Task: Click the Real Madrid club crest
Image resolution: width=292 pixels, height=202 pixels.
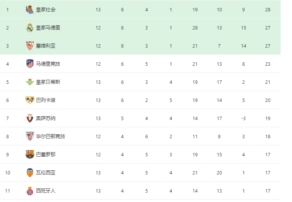Action: (30, 28)
